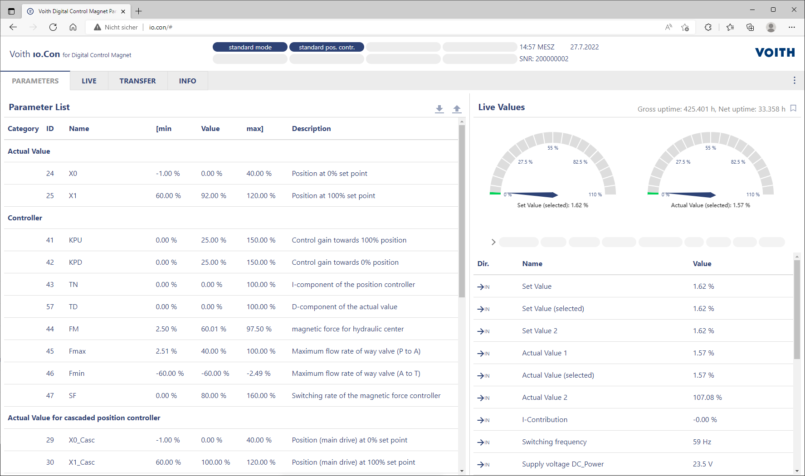The width and height of the screenshot is (805, 476).
Task: Toggle the Live Values bookmark icon
Action: (793, 108)
